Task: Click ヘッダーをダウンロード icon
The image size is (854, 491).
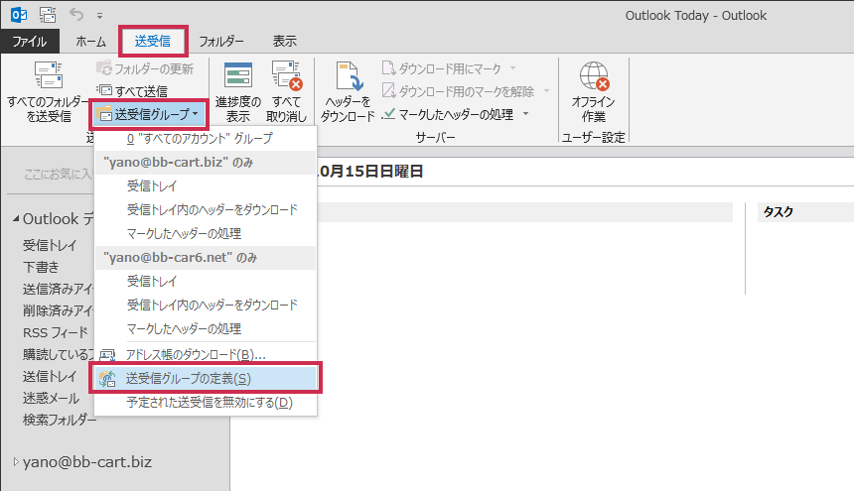Action: click(350, 77)
